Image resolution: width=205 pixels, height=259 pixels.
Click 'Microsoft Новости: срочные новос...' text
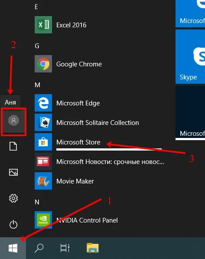point(110,162)
